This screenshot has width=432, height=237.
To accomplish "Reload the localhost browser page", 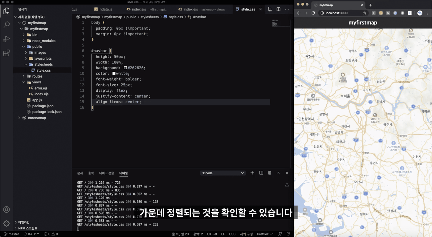I will [x=313, y=13].
